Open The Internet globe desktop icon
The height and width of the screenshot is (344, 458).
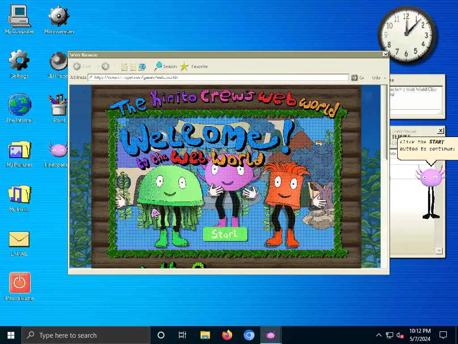click(19, 108)
